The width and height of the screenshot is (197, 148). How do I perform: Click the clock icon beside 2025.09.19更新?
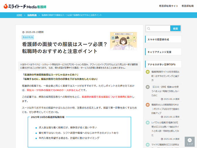23,32
